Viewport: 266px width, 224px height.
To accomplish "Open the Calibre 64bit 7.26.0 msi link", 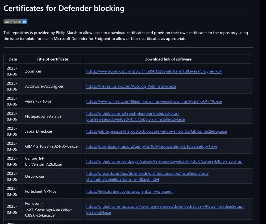I will [164, 161].
